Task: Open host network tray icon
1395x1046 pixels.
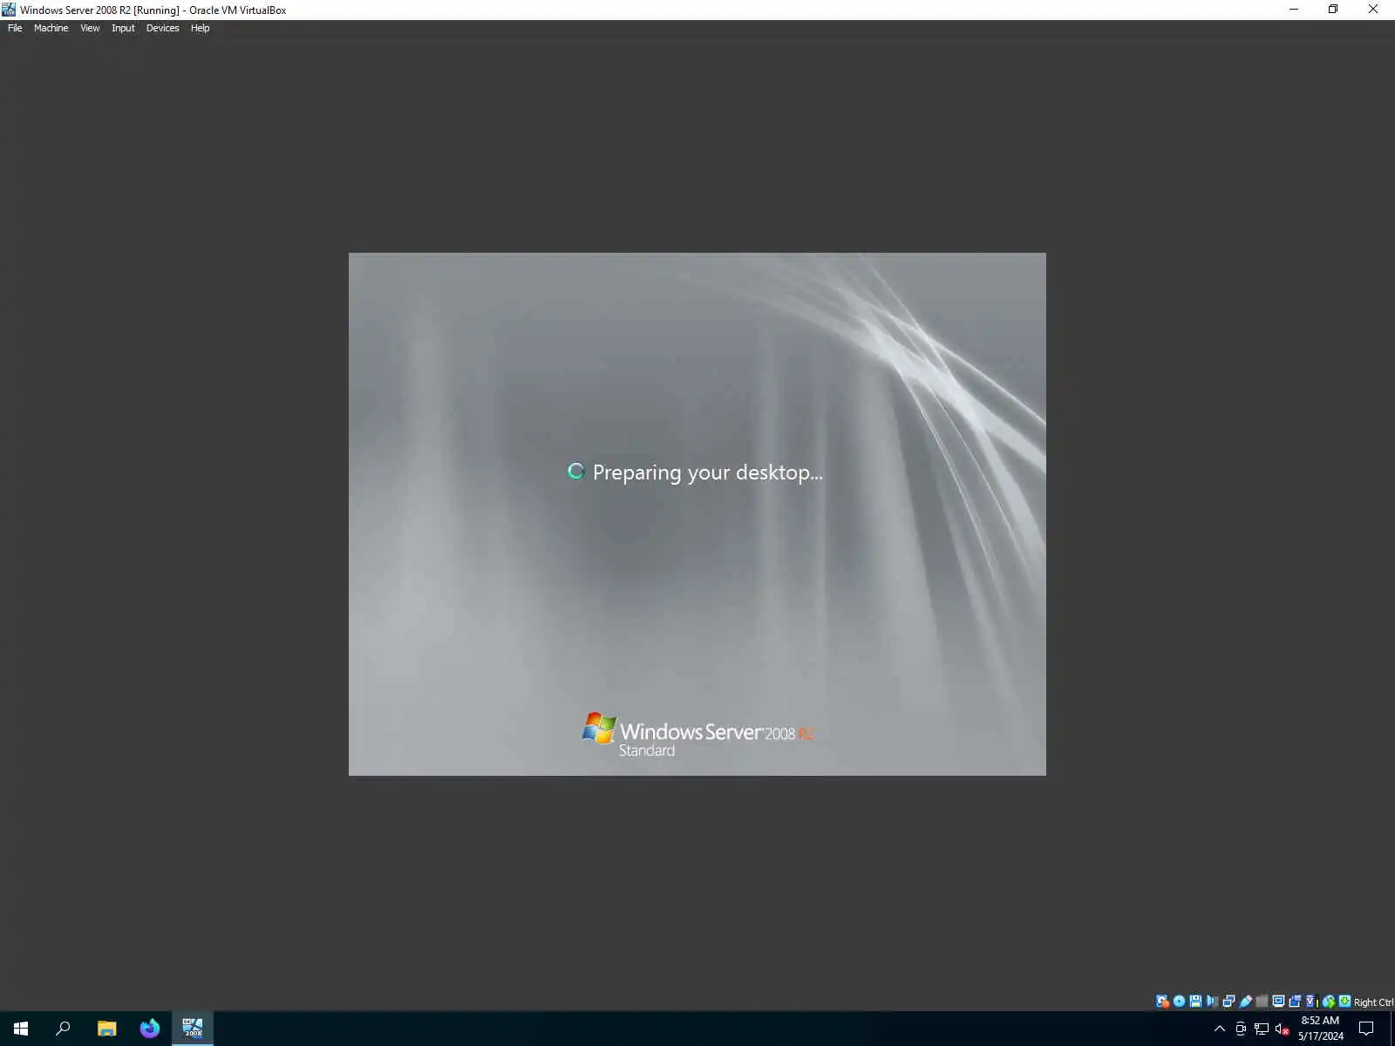Action: pyautogui.click(x=1262, y=1029)
